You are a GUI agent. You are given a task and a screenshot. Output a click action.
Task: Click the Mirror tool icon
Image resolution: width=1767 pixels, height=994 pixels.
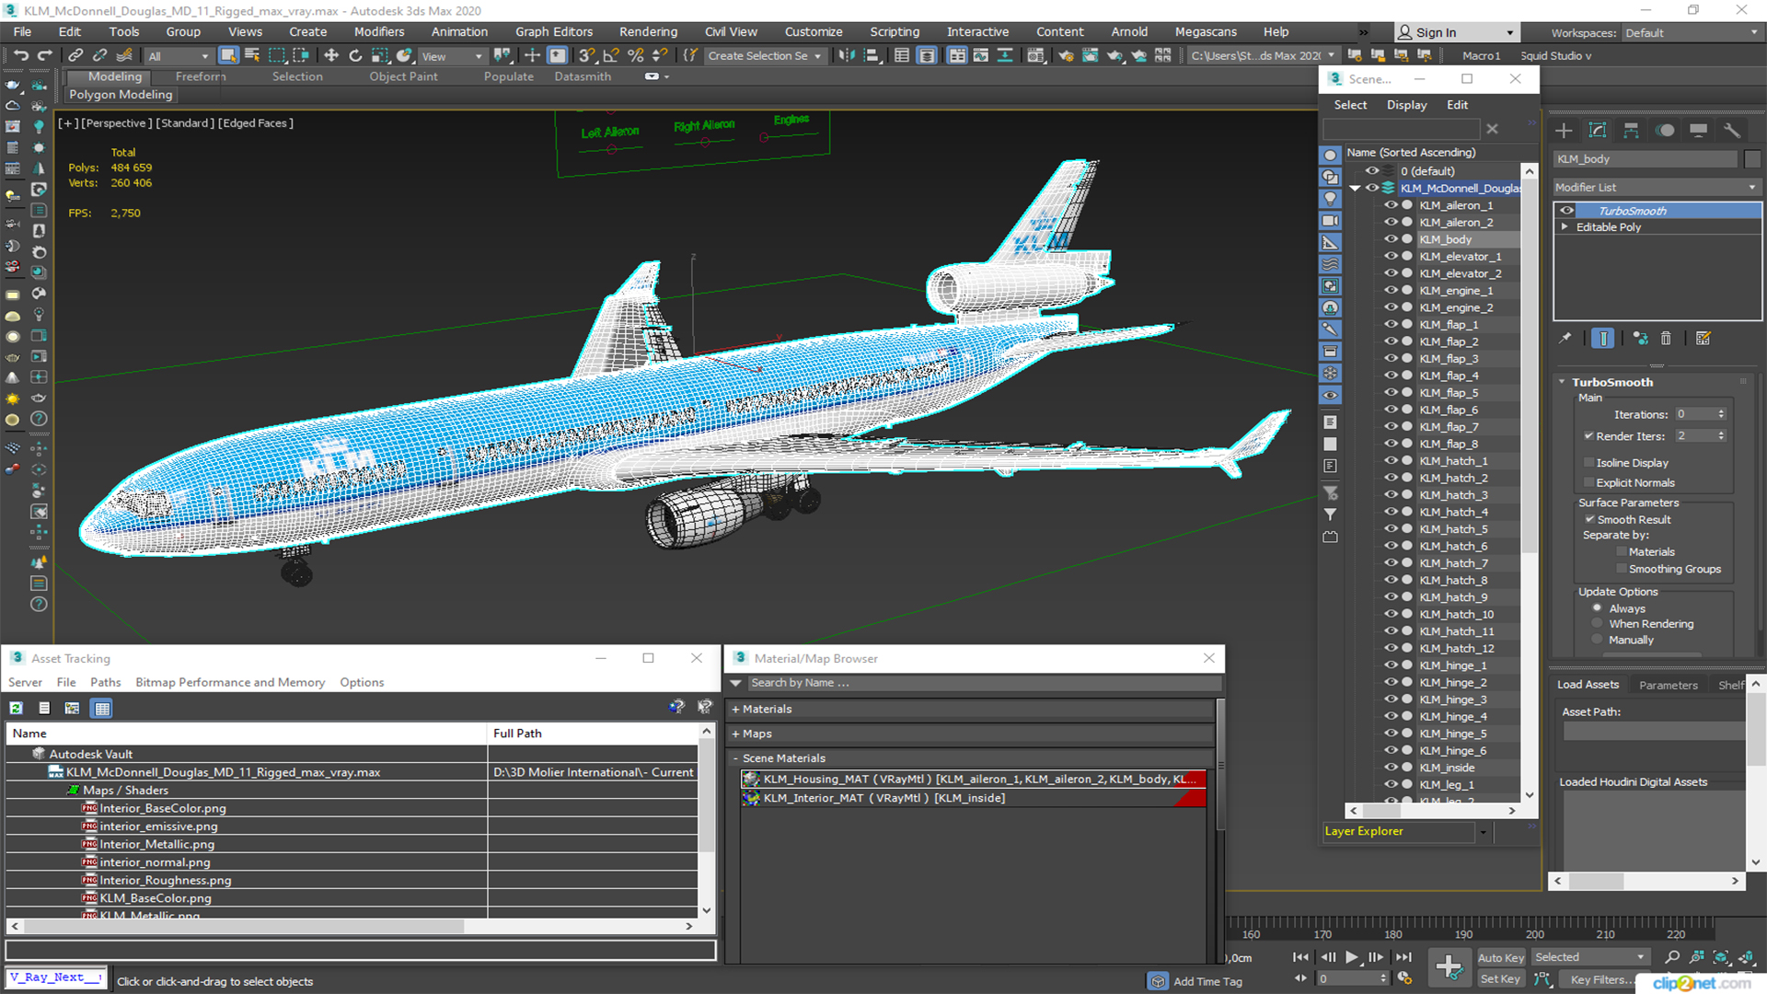pyautogui.click(x=847, y=55)
